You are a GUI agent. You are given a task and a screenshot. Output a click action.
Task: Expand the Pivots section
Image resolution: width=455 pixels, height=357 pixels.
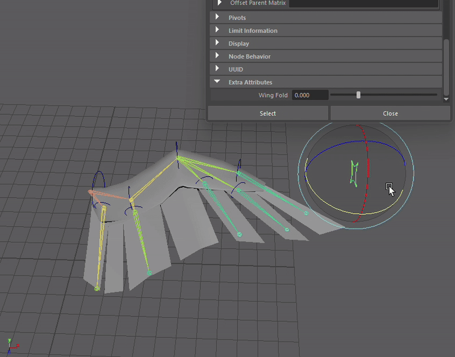[218, 18]
